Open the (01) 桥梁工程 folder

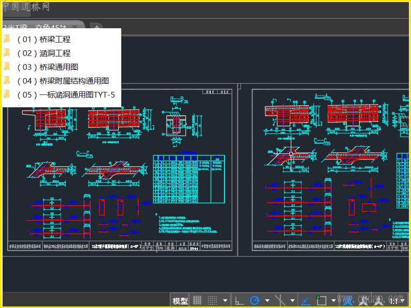[44, 39]
